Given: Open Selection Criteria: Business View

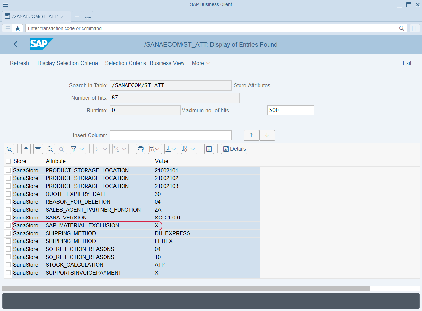Looking at the screenshot, I should point(145,63).
